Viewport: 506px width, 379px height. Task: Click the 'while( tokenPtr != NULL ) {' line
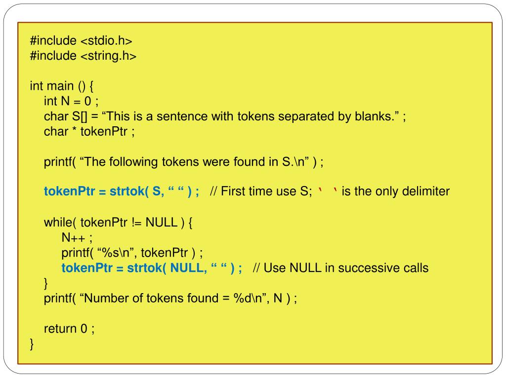(x=118, y=223)
